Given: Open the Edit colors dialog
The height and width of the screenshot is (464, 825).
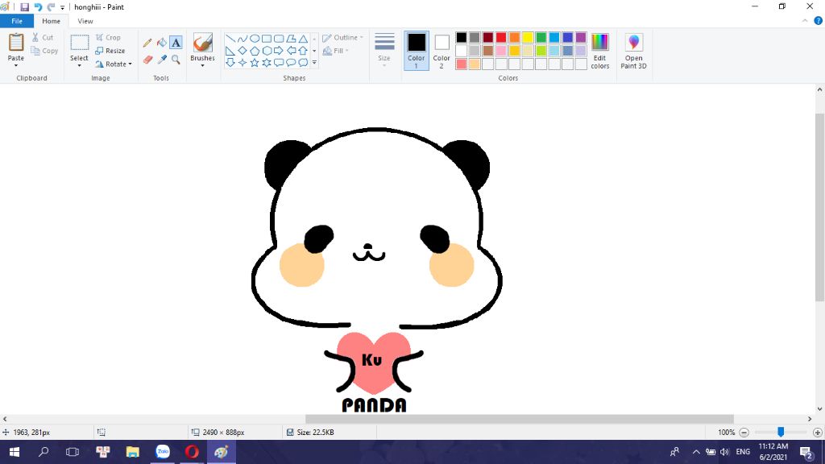Looking at the screenshot, I should (599, 51).
